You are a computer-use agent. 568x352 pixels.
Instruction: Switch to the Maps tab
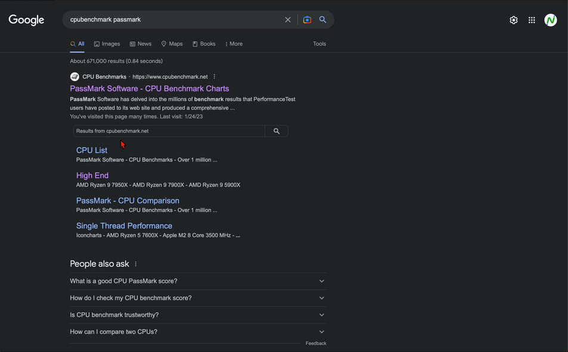point(172,44)
